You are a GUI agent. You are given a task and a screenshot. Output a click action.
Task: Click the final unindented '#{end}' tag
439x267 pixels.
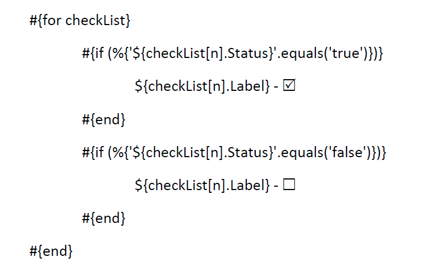[x=51, y=250]
